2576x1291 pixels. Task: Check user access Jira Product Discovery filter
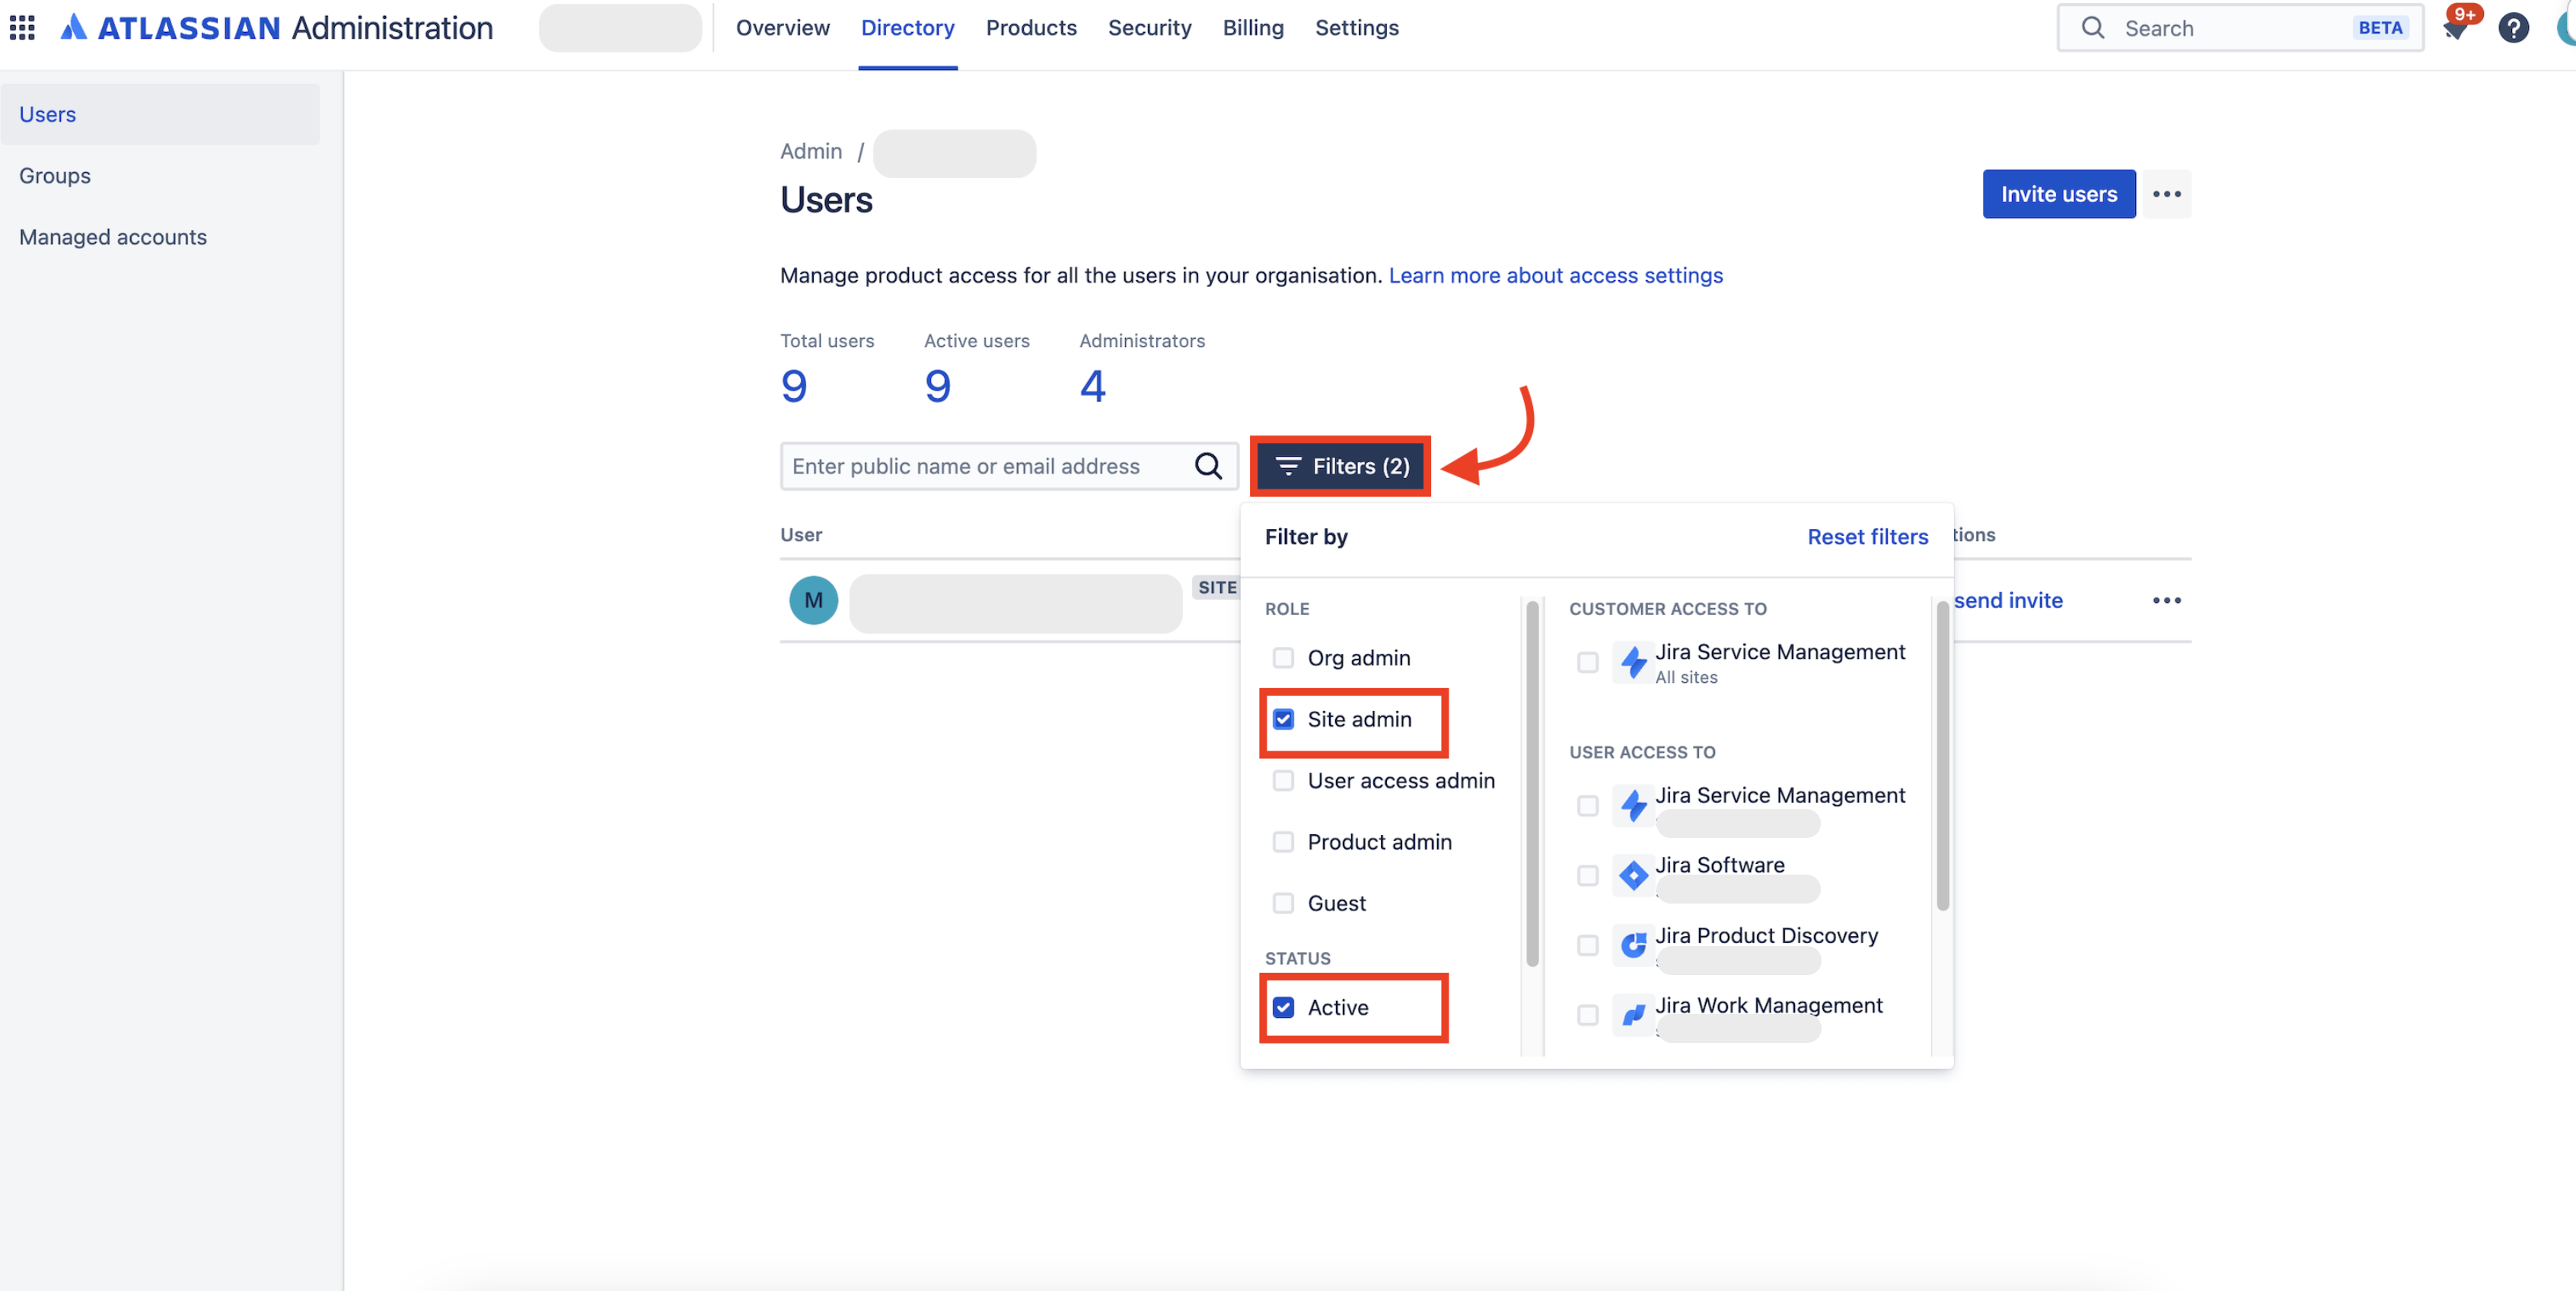pos(1587,945)
